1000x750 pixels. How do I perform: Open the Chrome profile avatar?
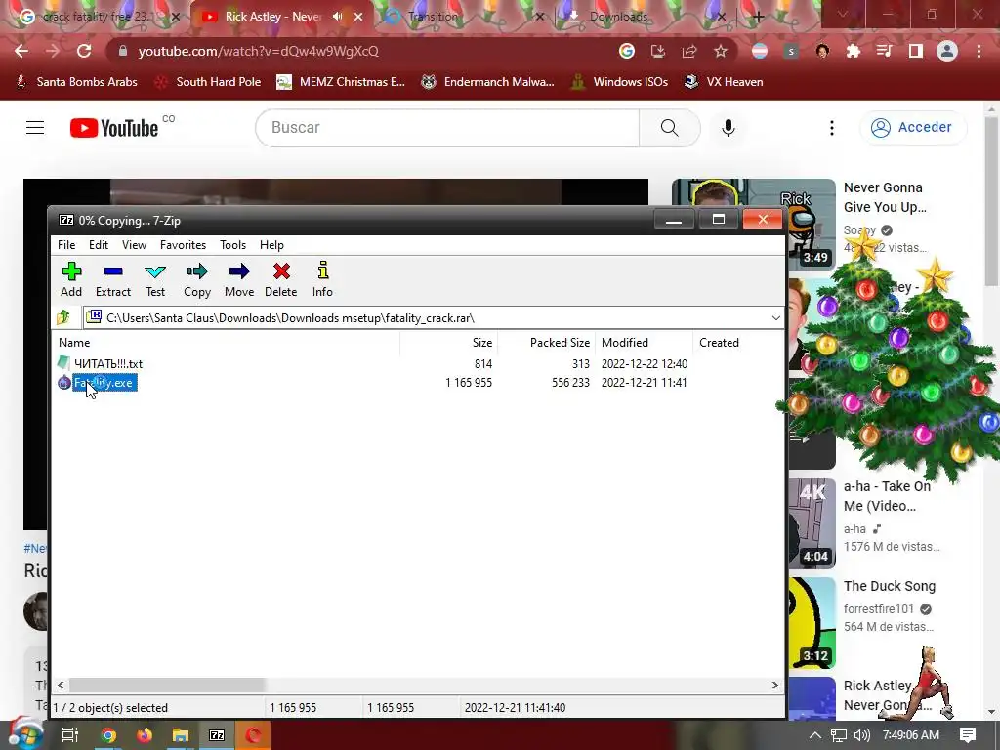tap(947, 51)
